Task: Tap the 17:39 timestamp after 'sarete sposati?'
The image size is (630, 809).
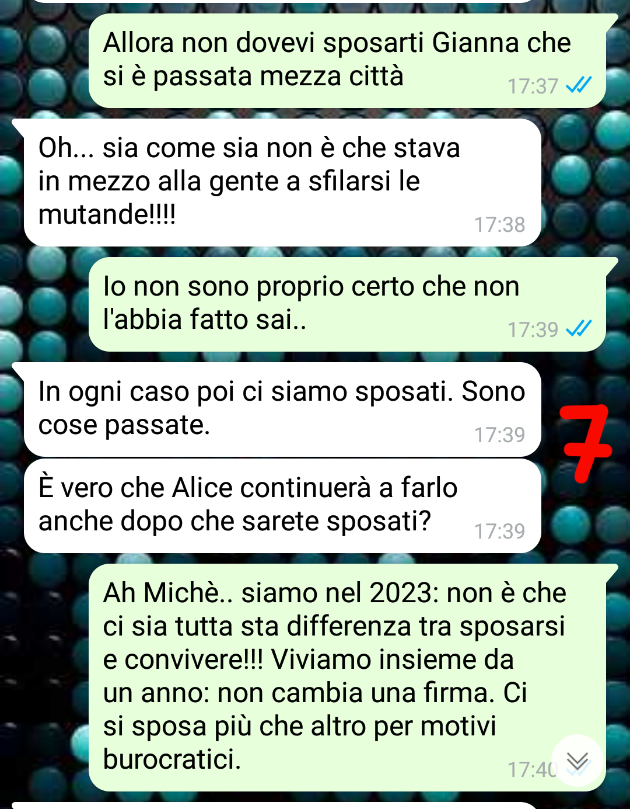Action: [499, 531]
